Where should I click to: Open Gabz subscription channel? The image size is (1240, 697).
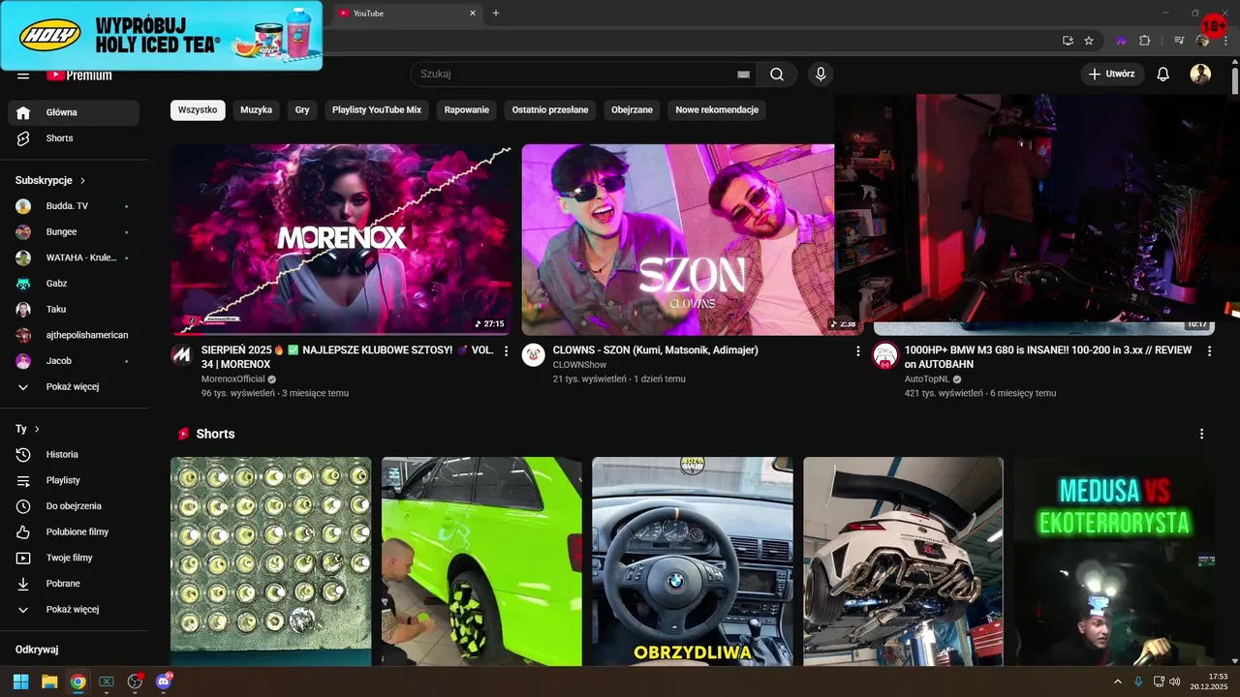point(74,284)
